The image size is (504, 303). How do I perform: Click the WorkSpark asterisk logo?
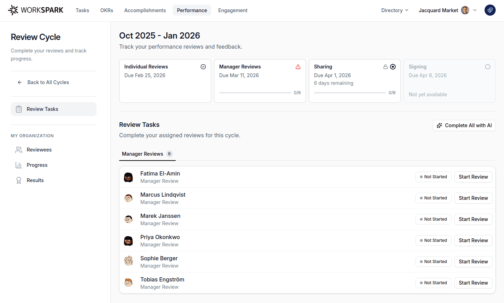(13, 10)
